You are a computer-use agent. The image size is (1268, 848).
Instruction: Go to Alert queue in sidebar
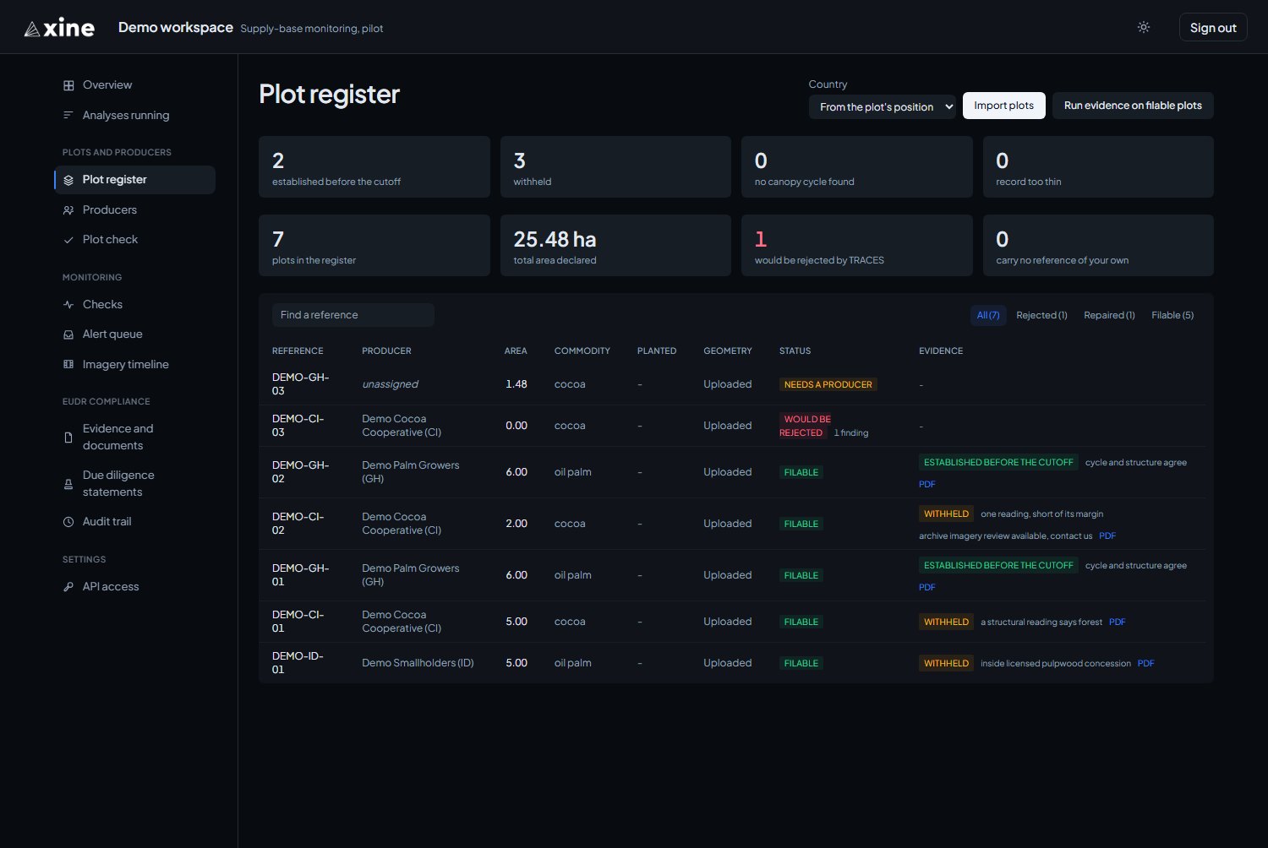135,334
